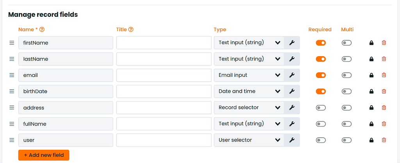Open Date and time type dropdown
The height and width of the screenshot is (163, 400).
click(x=249, y=91)
